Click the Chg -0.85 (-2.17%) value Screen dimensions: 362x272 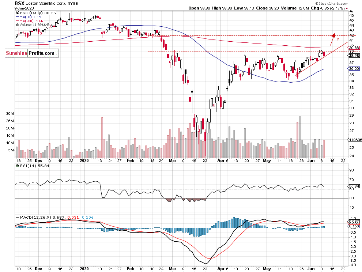click(x=328, y=8)
